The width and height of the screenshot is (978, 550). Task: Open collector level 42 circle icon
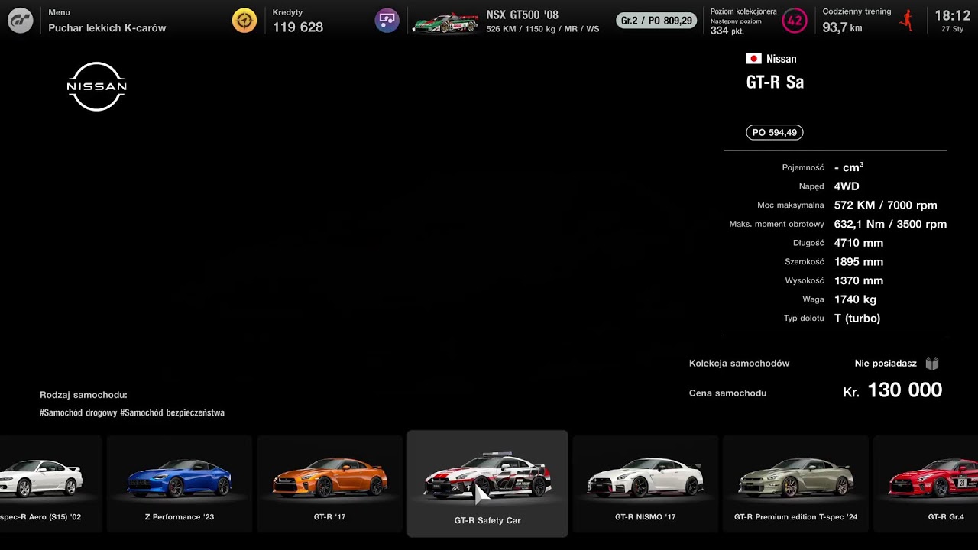(795, 21)
